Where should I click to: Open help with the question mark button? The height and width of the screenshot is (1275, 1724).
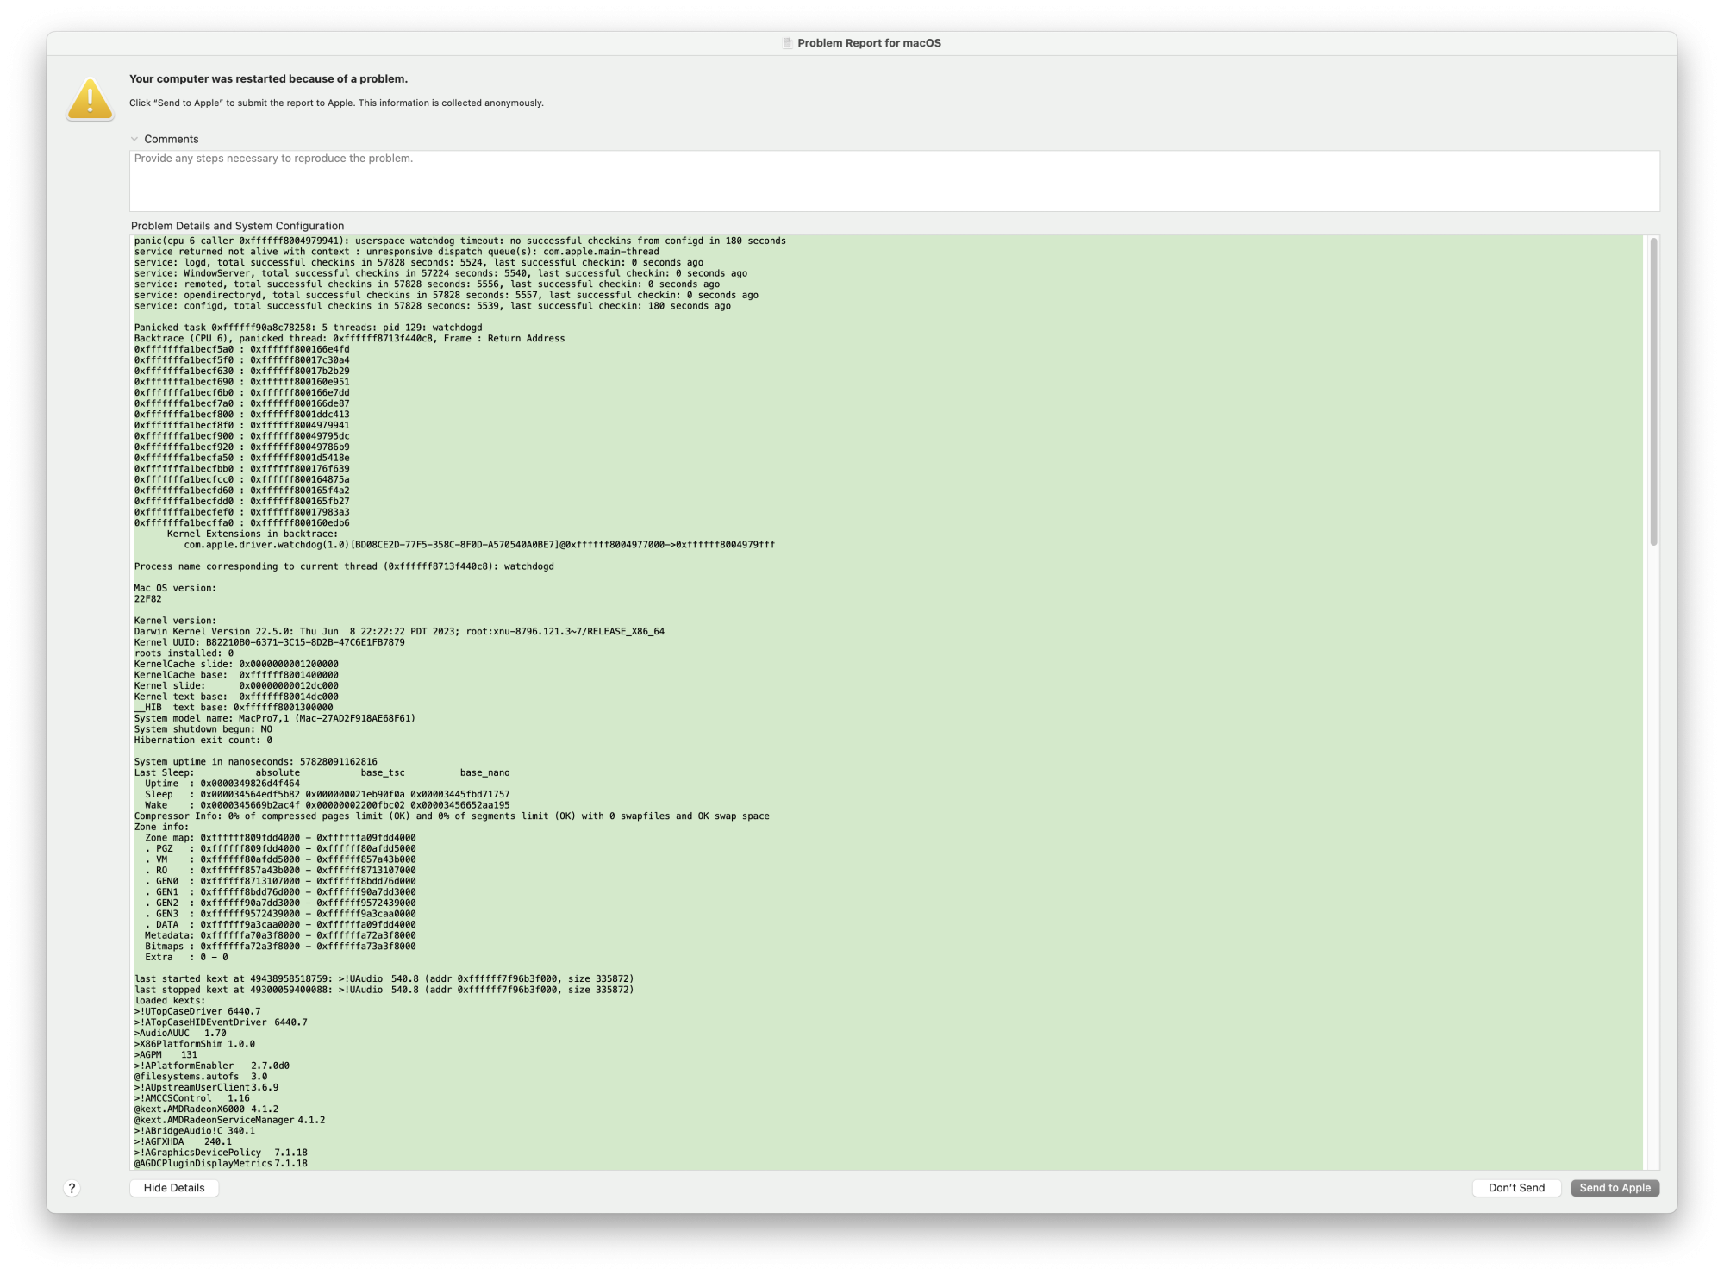pos(72,1188)
